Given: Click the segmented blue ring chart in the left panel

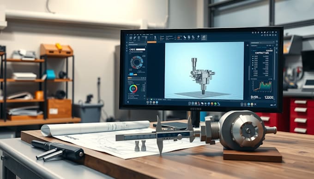Looking at the screenshot, I should pyautogui.click(x=137, y=62).
